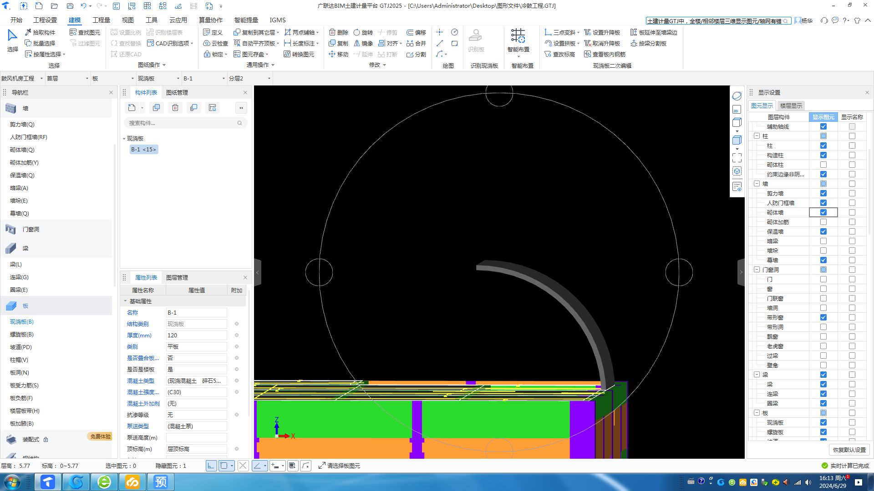Select the draw line tool in 绘图

click(x=440, y=43)
